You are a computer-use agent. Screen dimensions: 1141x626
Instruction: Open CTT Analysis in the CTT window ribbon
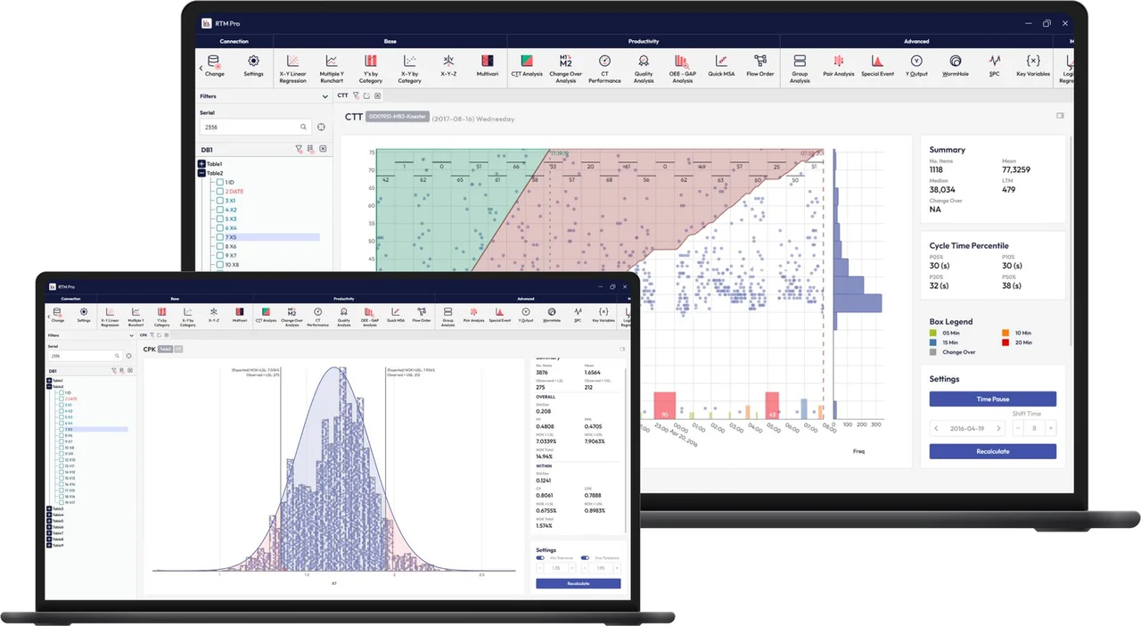pyautogui.click(x=527, y=66)
